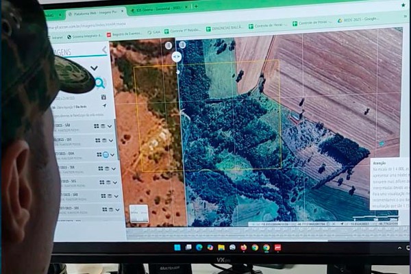This screenshot has height=274, width=411.
Task: Toggle layer icon on the SEG row
Action: coord(108,182)
